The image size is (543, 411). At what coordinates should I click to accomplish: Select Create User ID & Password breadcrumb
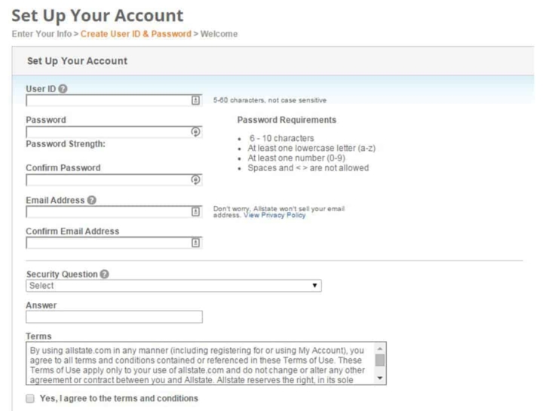[x=136, y=34]
